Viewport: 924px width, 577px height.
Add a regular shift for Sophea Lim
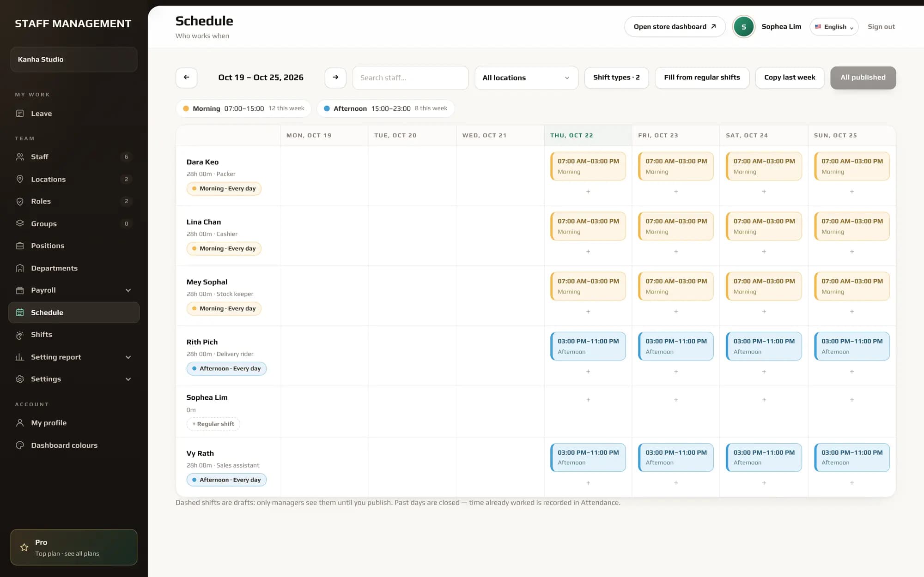pyautogui.click(x=213, y=424)
